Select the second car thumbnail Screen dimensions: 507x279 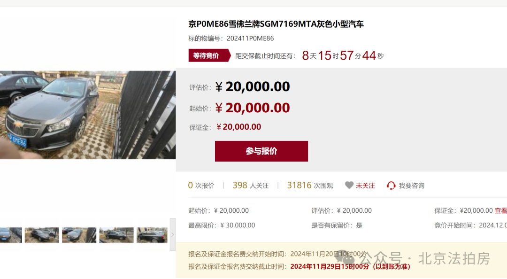(x=42, y=235)
